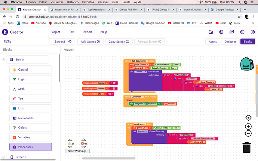Zoom in on the blocks workspace
This screenshot has height=161, width=258.
[248, 127]
